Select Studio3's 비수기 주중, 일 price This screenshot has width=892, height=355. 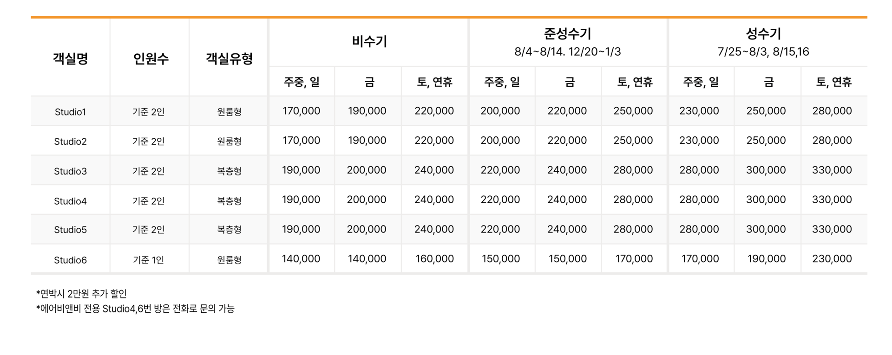click(301, 170)
